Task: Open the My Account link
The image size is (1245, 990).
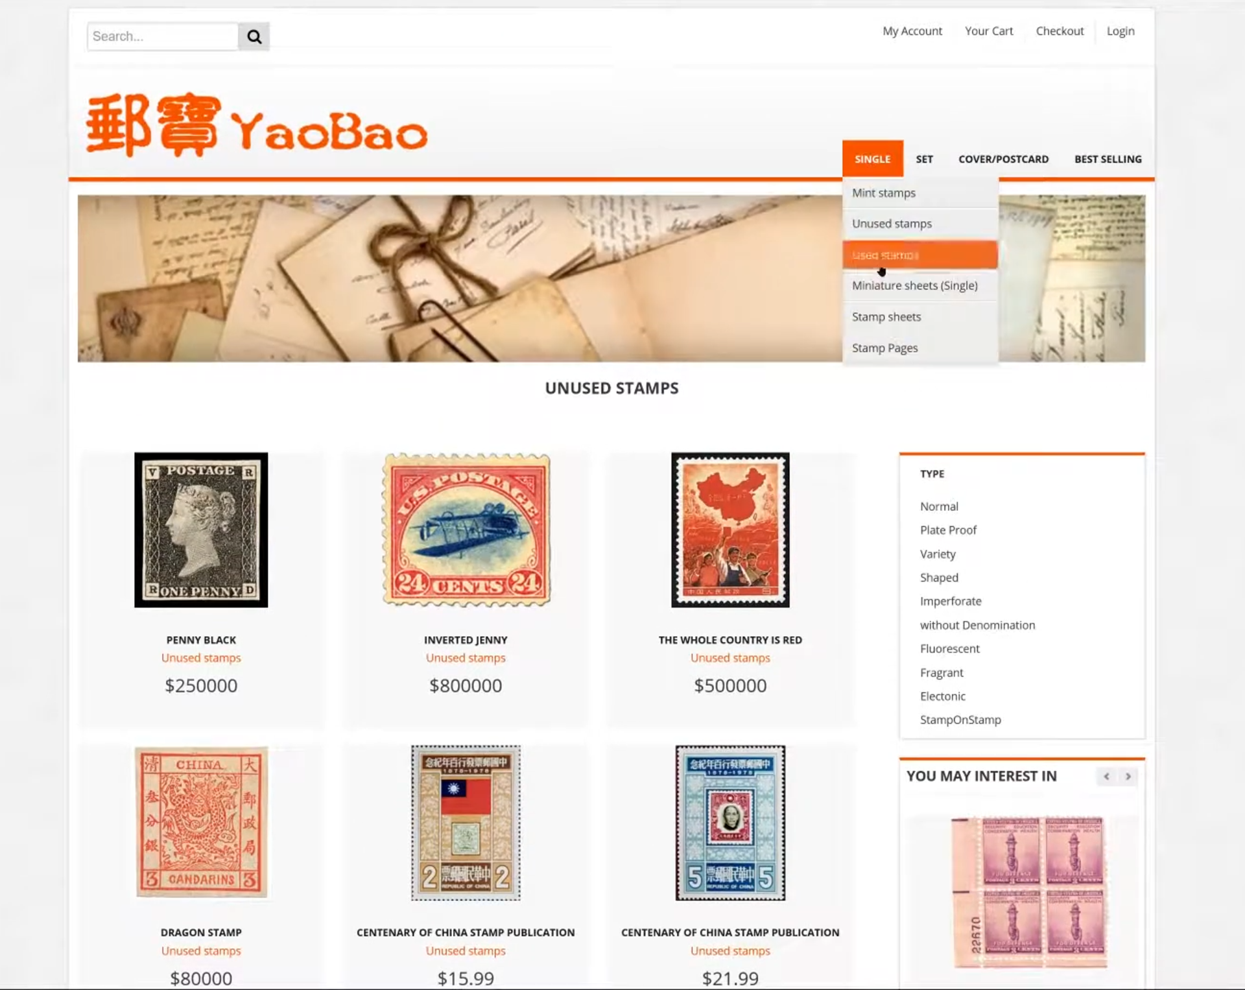Action: point(912,31)
